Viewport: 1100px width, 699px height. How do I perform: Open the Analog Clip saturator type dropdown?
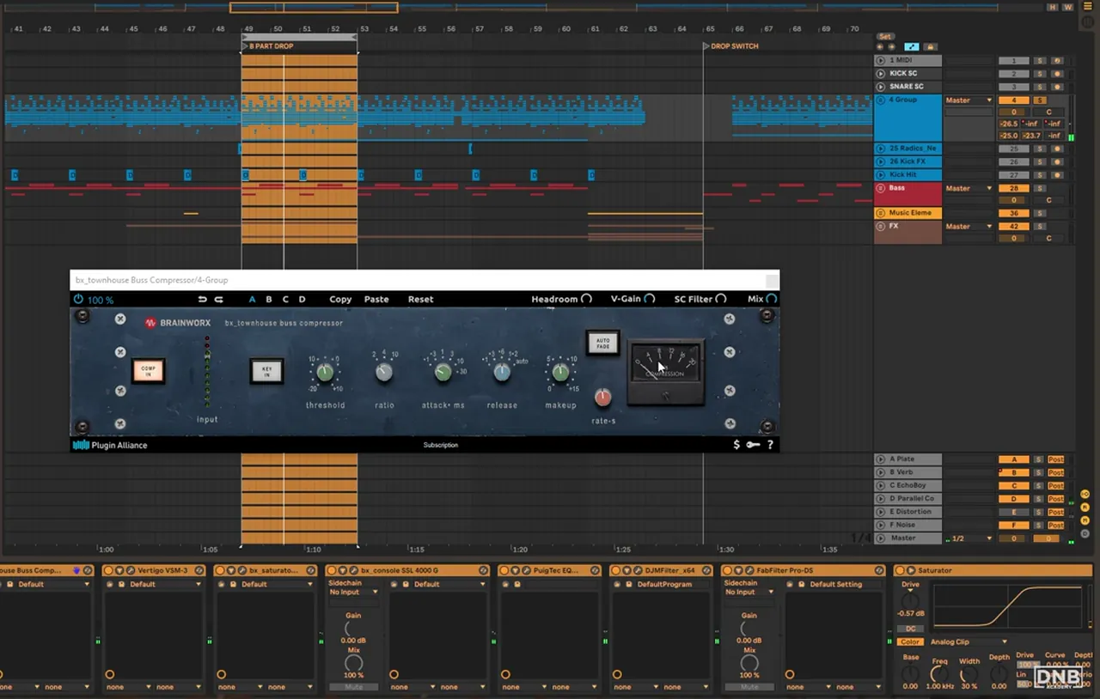[x=969, y=642]
